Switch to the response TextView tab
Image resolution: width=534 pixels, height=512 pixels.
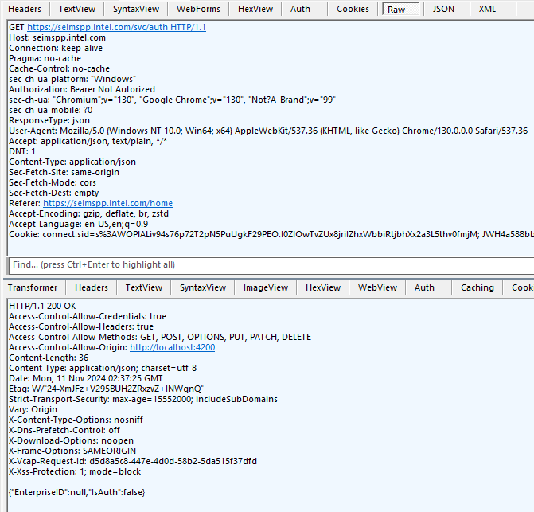point(144,287)
